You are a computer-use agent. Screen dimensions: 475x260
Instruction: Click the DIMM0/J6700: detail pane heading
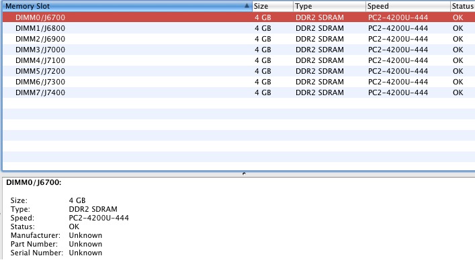point(34,182)
